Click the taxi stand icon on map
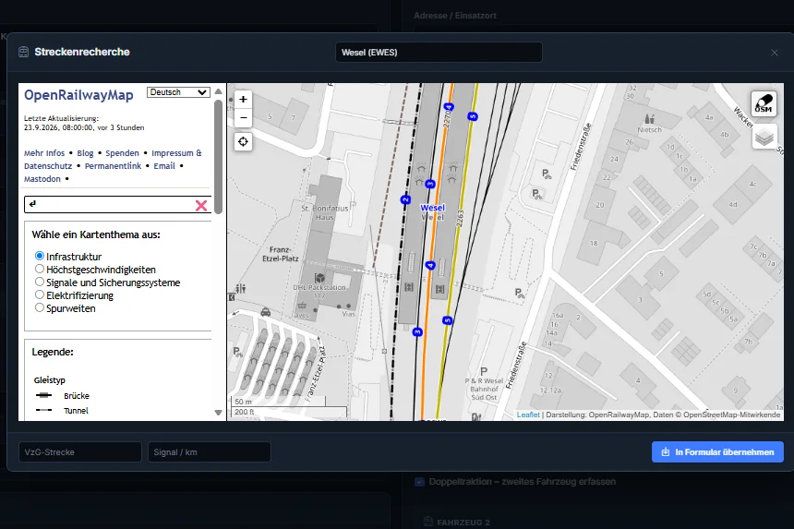This screenshot has height=529, width=794. click(x=265, y=312)
